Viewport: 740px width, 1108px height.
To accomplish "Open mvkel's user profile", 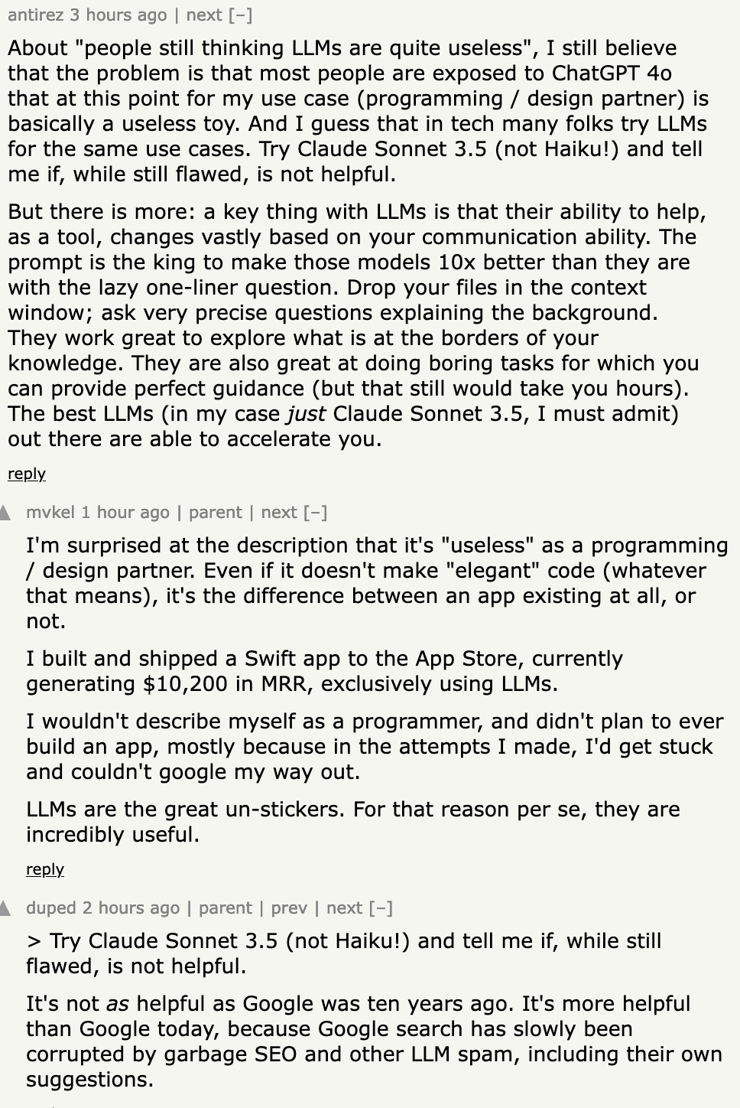I will [x=50, y=513].
